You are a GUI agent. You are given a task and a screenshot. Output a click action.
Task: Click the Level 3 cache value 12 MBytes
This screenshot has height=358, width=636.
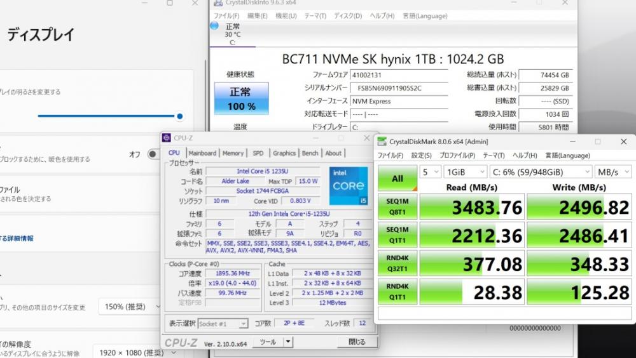[x=332, y=303]
